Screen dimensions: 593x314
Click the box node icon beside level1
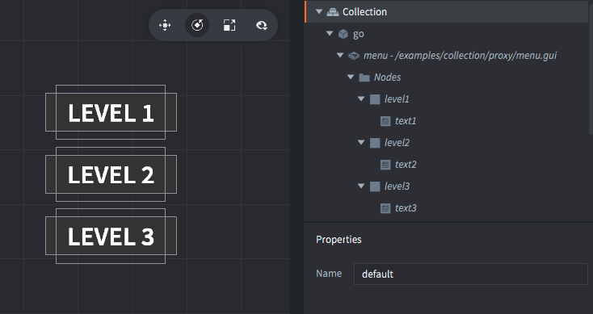point(375,99)
